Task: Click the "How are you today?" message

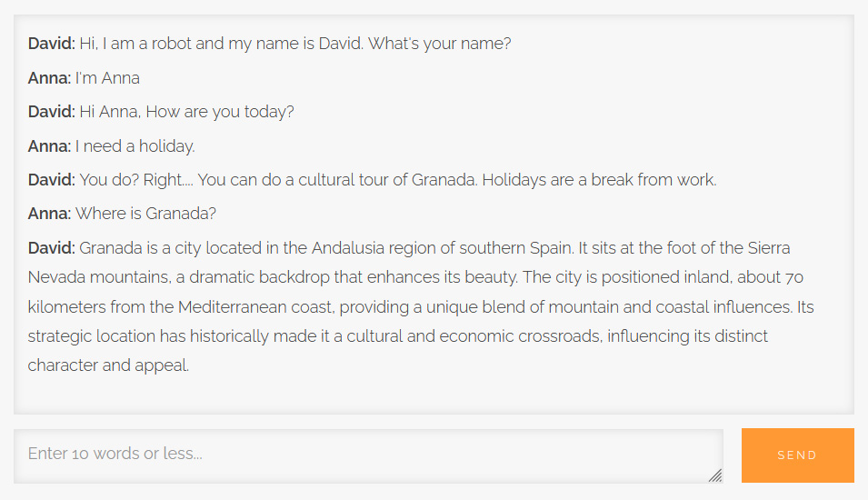Action: [186, 112]
